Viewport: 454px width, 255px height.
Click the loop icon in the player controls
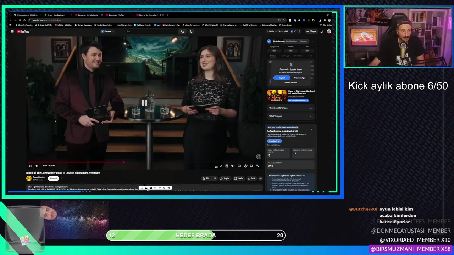click(221, 166)
